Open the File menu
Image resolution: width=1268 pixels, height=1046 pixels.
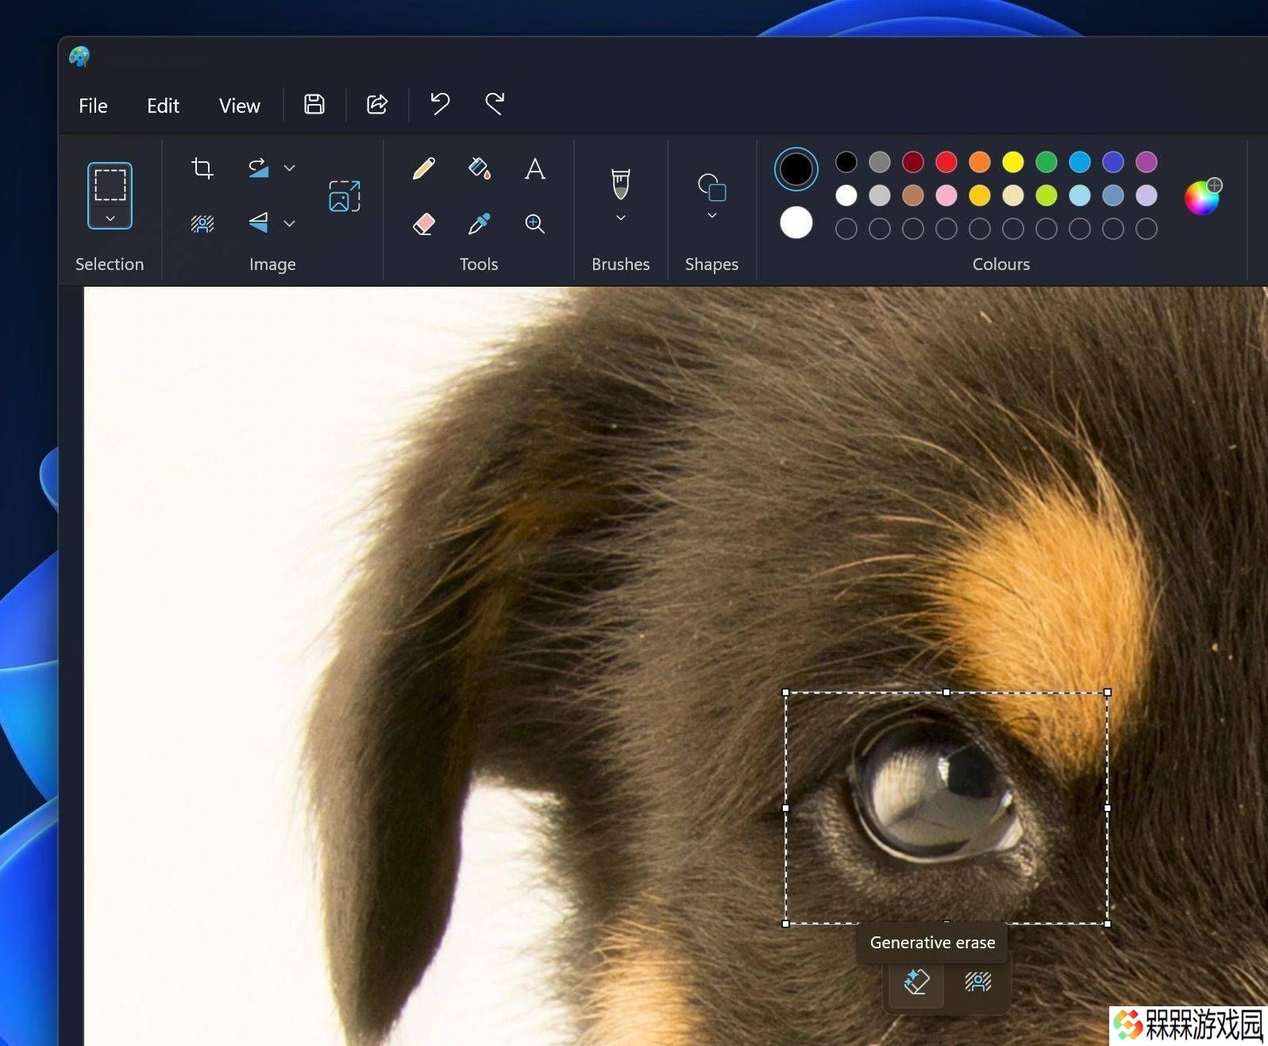click(x=93, y=106)
